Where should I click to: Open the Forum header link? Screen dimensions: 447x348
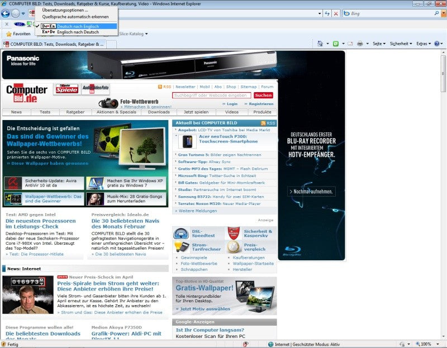[267, 87]
